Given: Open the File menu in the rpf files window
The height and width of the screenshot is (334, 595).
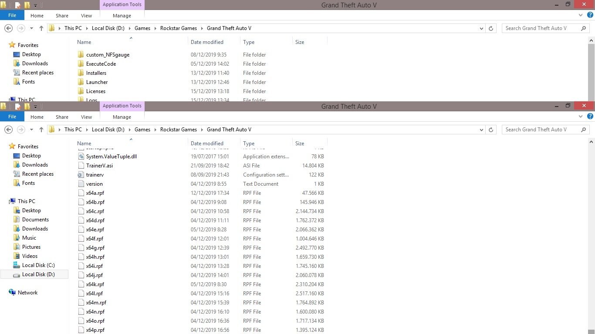Looking at the screenshot, I should (12, 117).
